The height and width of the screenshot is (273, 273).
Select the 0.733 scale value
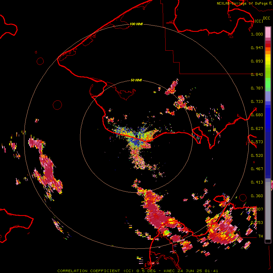pos(257,102)
